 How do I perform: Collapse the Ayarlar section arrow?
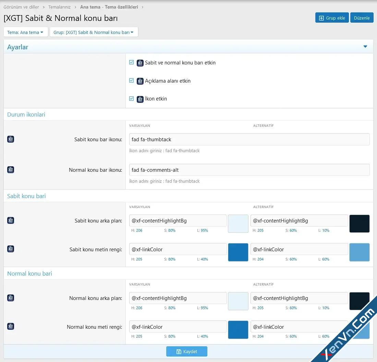point(365,47)
